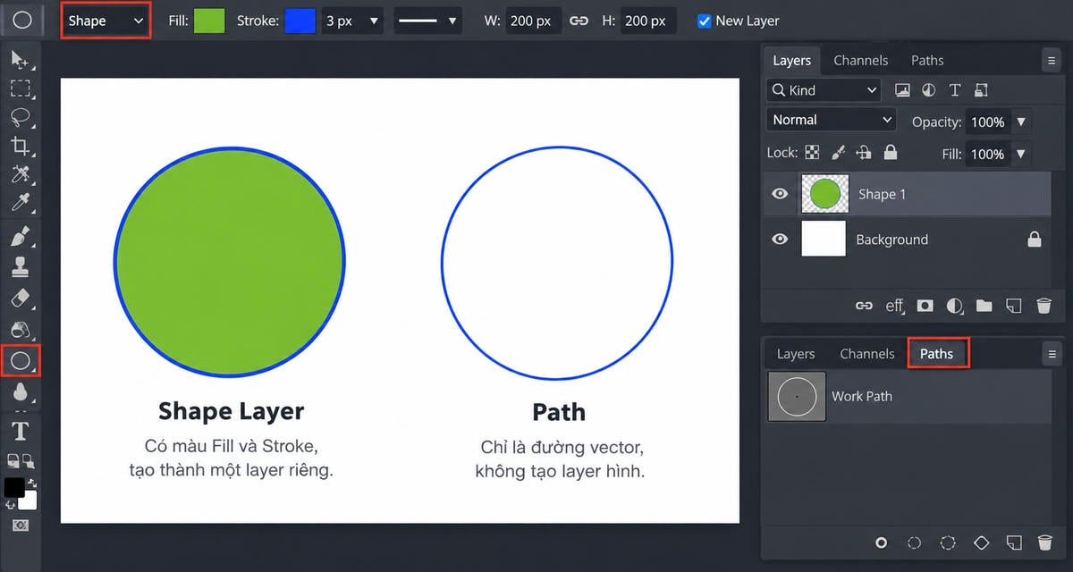Open the Kind filter dropdown
This screenshot has width=1073, height=572.
tap(824, 90)
